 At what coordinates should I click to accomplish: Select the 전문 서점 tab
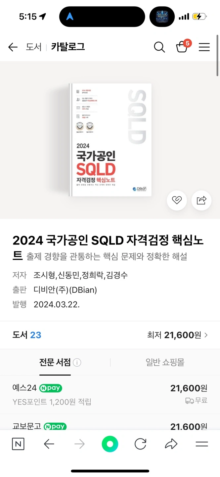pyautogui.click(x=55, y=362)
